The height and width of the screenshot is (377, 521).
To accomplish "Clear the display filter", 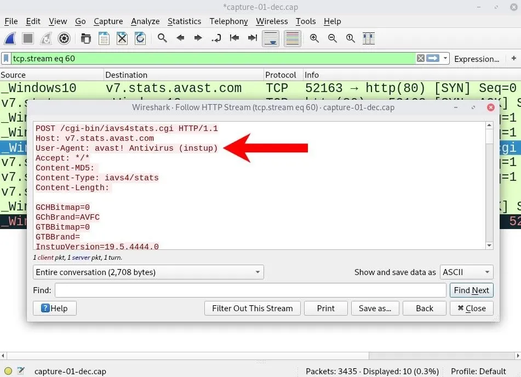I will [420, 59].
